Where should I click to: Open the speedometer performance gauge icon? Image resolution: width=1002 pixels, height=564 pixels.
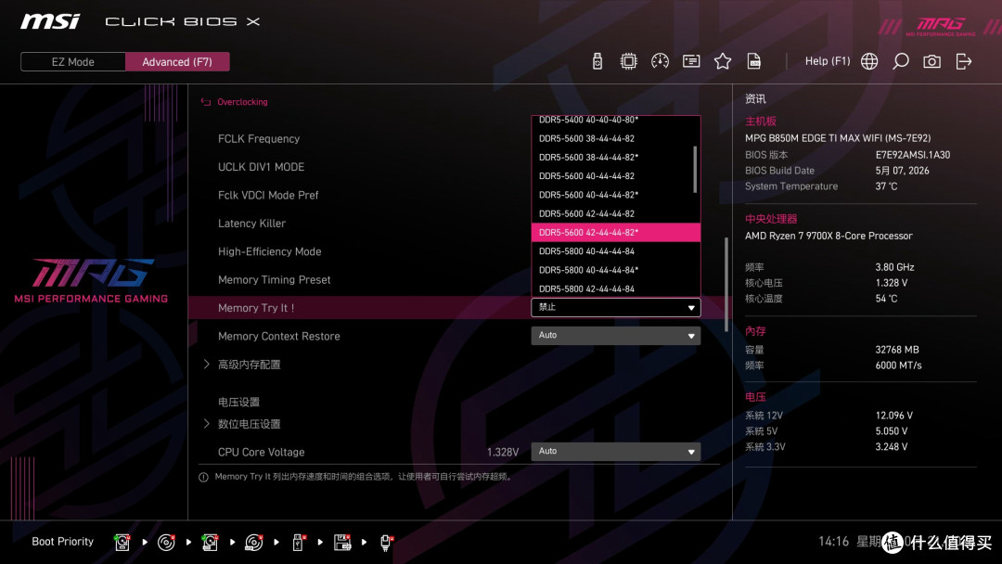[x=660, y=61]
